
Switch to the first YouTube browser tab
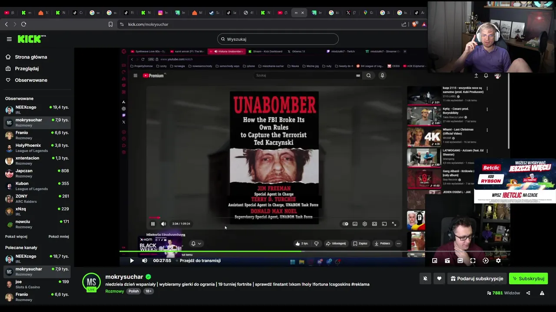[x=9, y=13]
